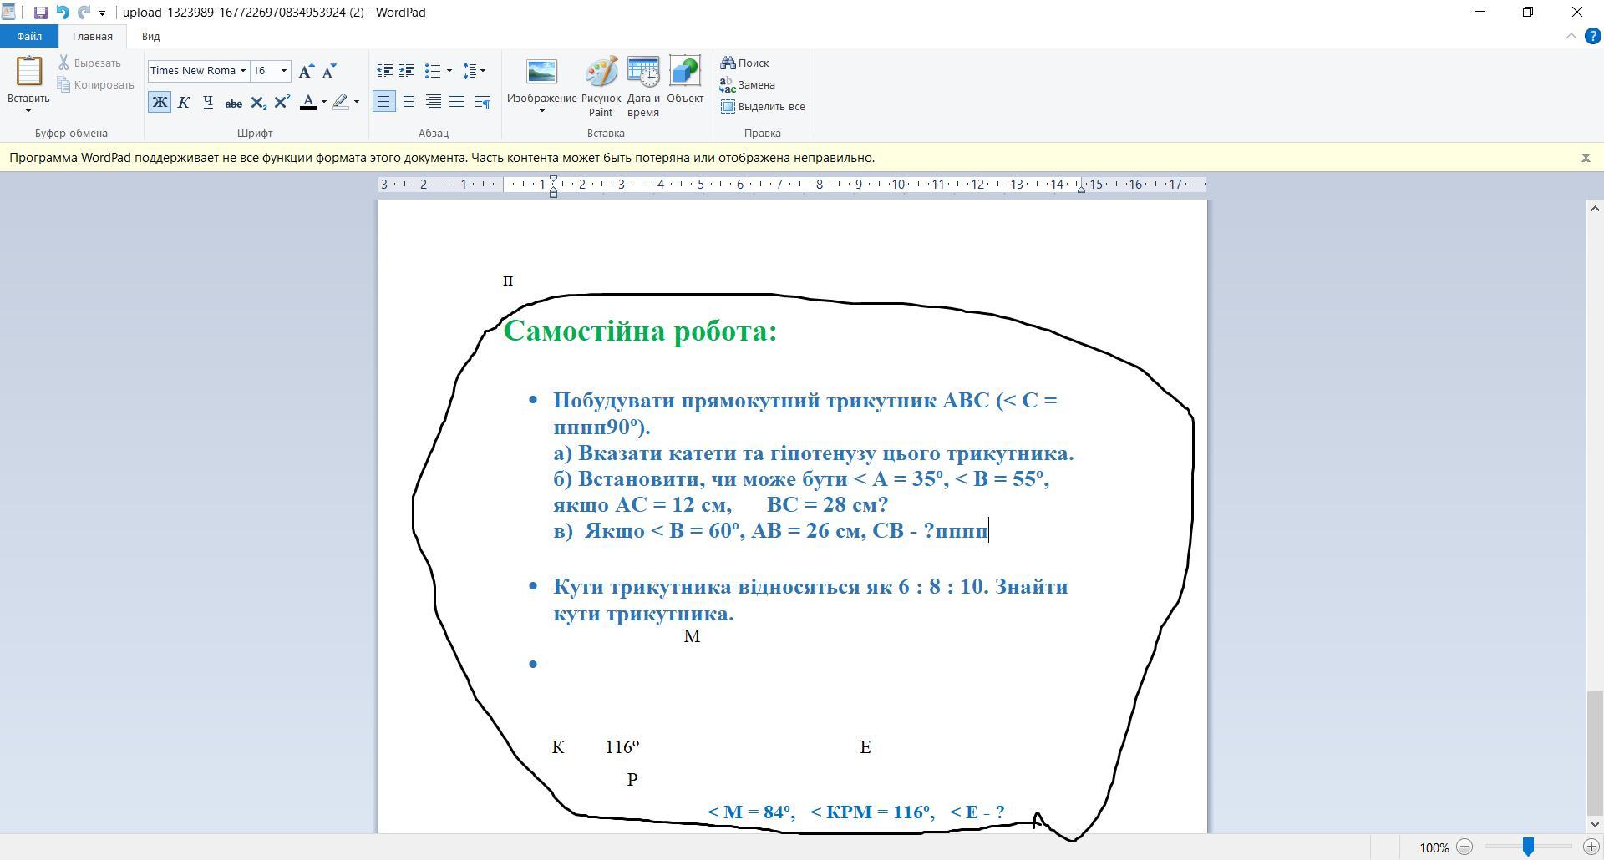Open the line spacing menu
Image resolution: width=1604 pixels, height=860 pixels.
474,71
